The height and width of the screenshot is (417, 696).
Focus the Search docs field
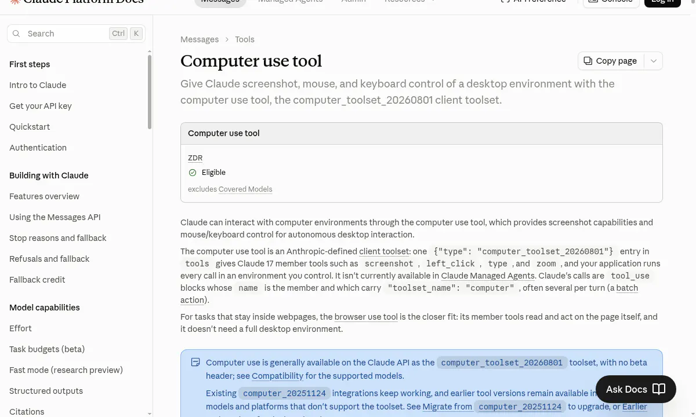[x=76, y=34]
